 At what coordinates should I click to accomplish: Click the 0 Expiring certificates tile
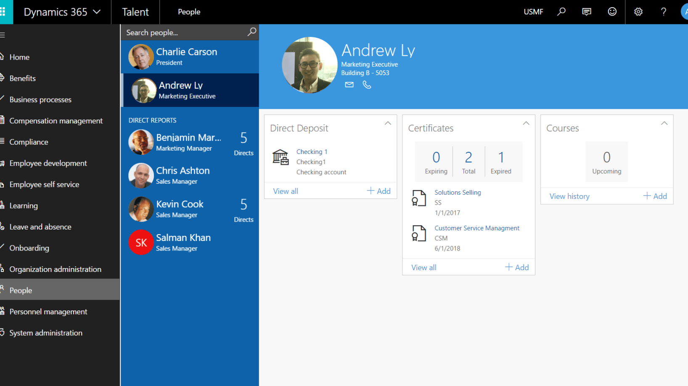[436, 162]
